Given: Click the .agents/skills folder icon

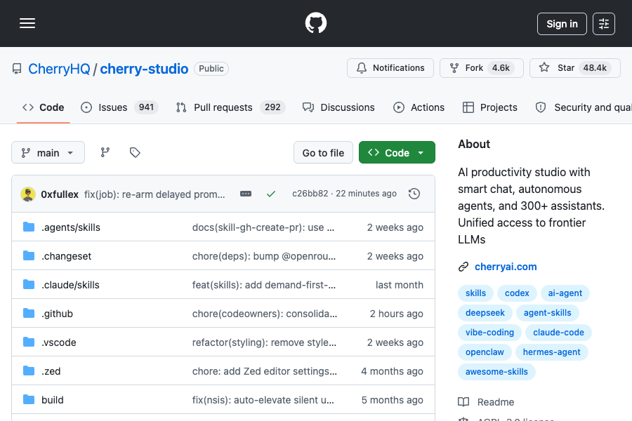Looking at the screenshot, I should pos(29,227).
